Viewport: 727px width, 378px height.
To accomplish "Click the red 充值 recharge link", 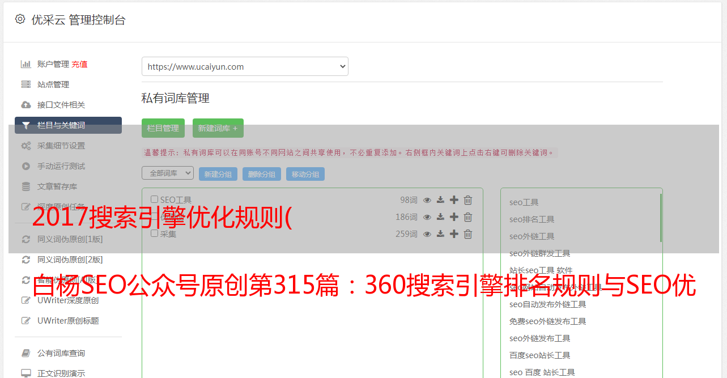I will (79, 64).
